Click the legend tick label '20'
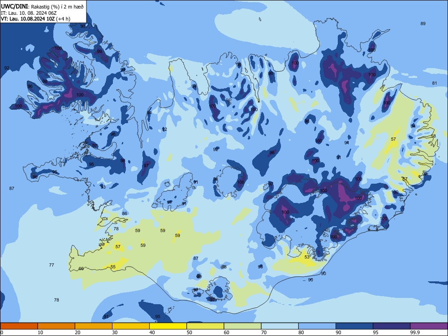 [78, 332]
